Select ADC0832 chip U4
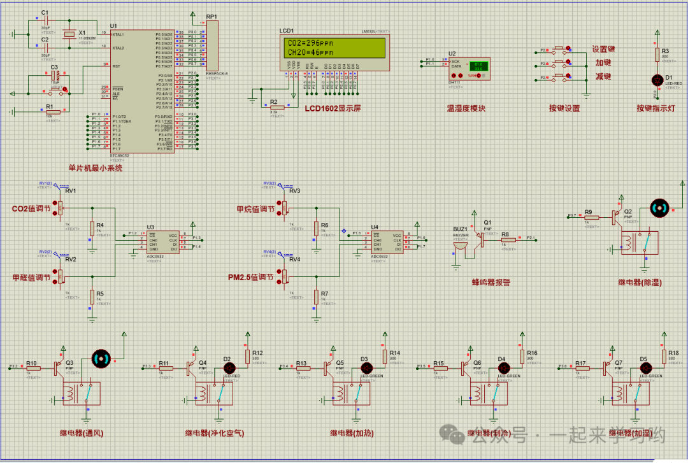Image resolution: width=688 pixels, height=463 pixels. point(387,242)
